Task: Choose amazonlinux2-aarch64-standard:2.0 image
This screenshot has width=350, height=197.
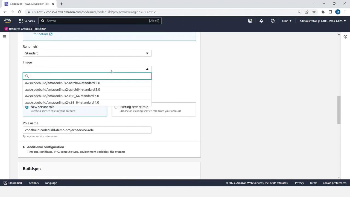Action: (87, 83)
